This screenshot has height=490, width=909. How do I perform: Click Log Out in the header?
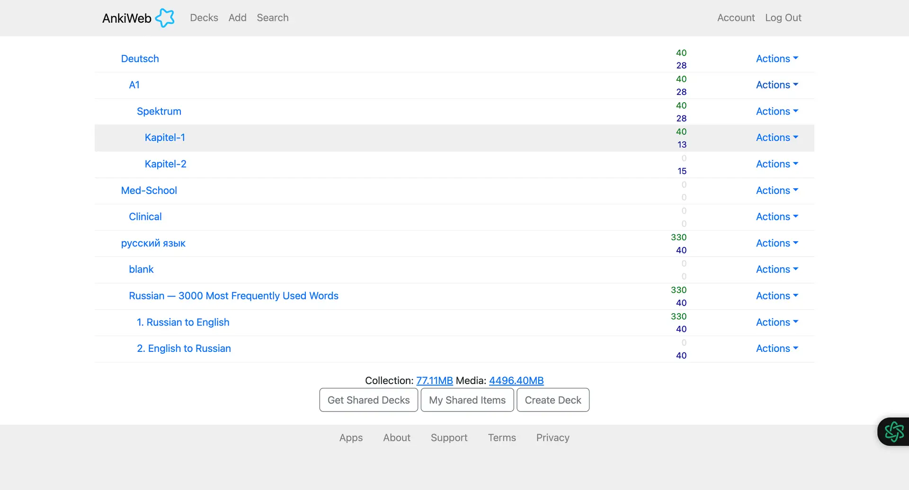click(x=783, y=17)
